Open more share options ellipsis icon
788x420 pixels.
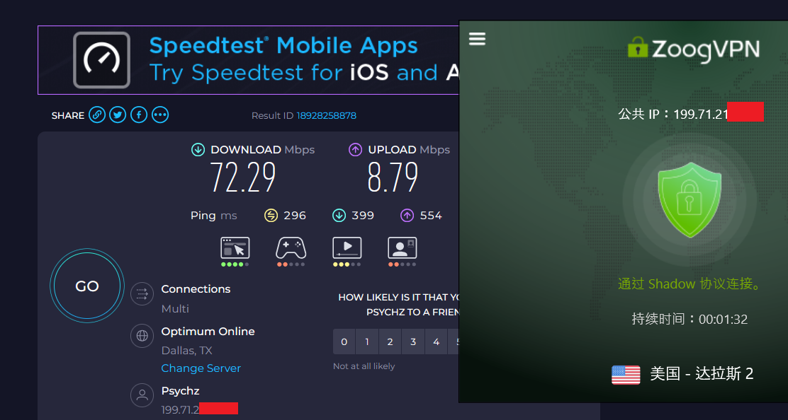click(x=160, y=115)
